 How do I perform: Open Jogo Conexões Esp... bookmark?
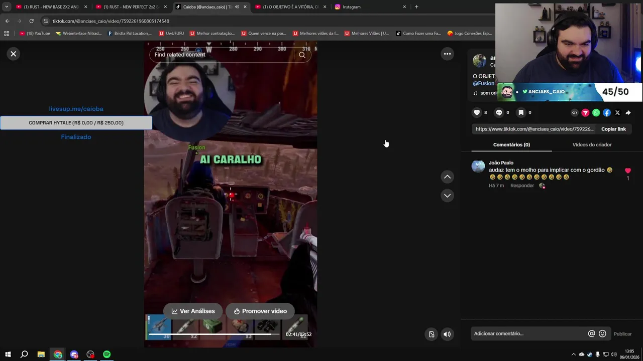point(470,34)
